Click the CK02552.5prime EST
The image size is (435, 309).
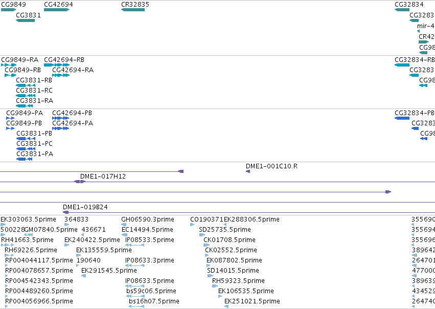(x=207, y=256)
